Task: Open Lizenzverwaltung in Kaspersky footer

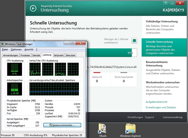Action: 173,117
